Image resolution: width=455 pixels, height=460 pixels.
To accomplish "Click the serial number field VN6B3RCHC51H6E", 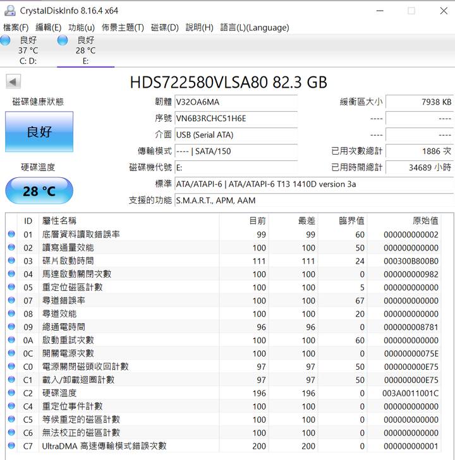I will 236,118.
